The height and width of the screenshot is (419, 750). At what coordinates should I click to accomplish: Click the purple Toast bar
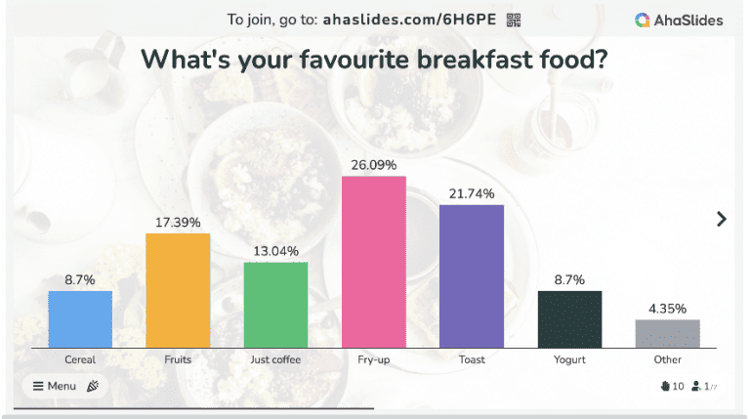tap(472, 275)
